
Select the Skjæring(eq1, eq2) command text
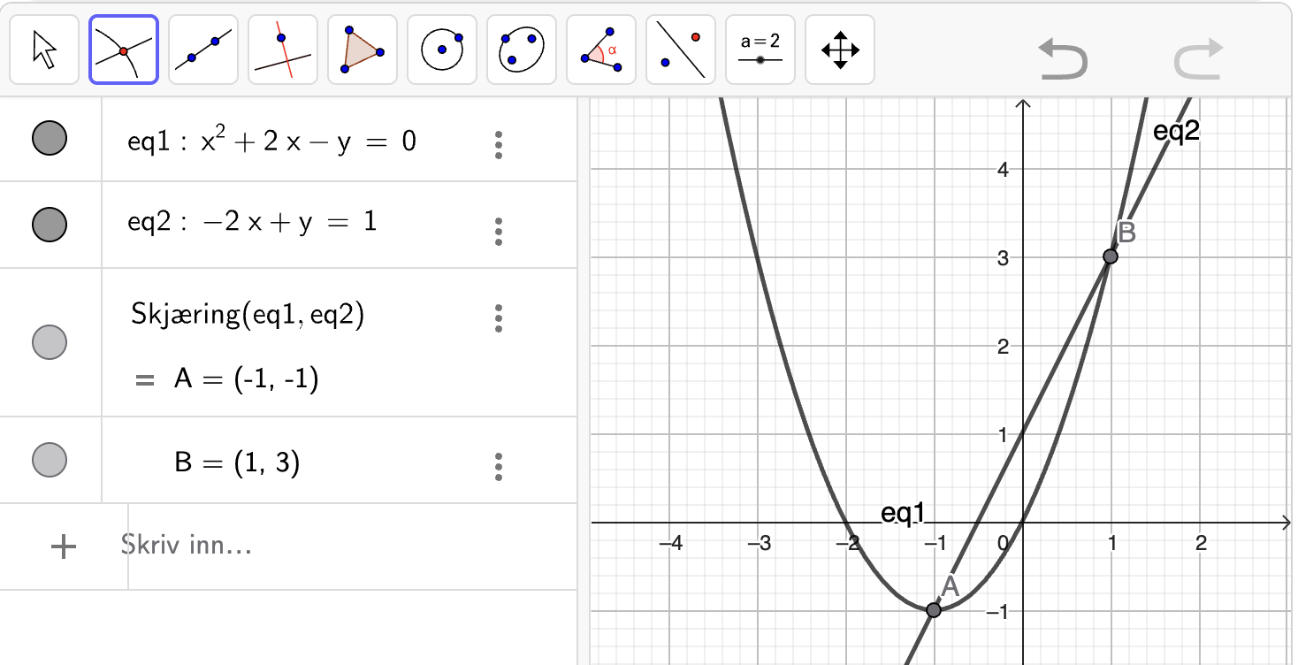point(248,316)
